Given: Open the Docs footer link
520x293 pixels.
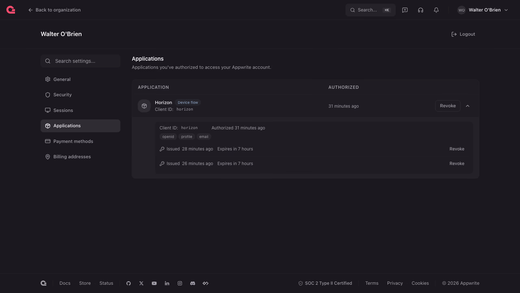Looking at the screenshot, I should click(65, 283).
